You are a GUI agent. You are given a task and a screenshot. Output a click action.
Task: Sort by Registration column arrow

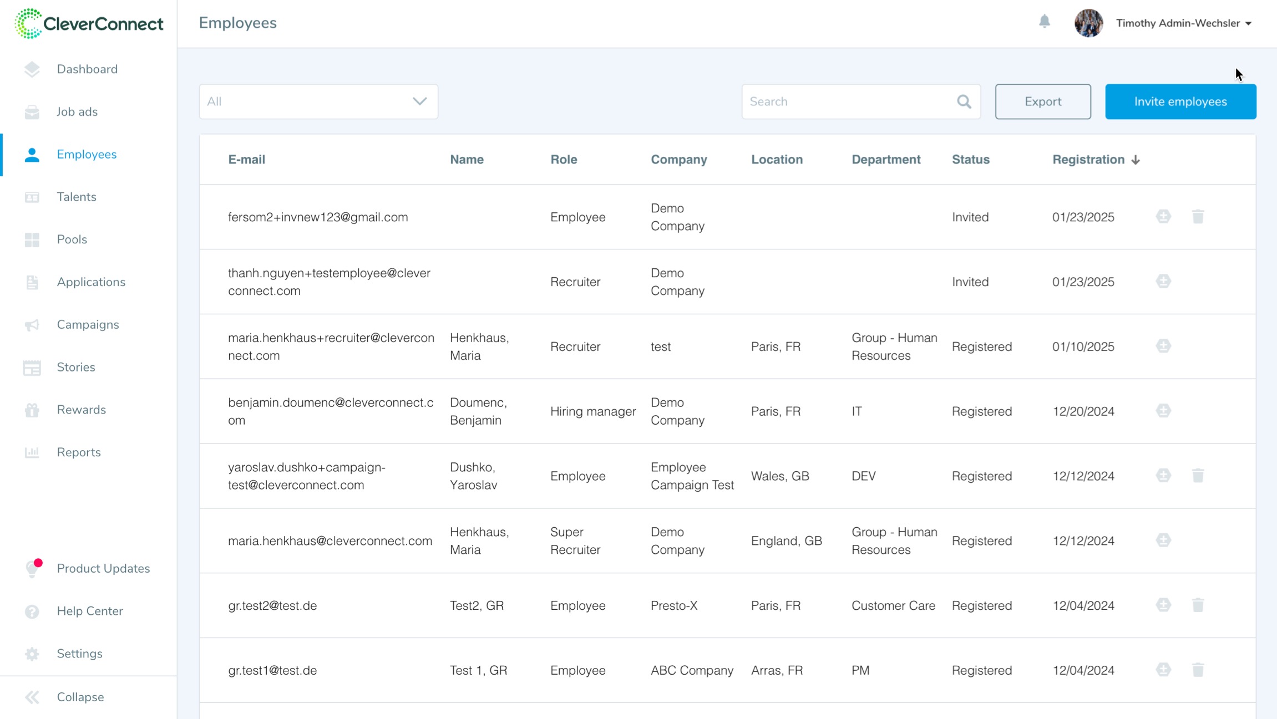tap(1135, 160)
